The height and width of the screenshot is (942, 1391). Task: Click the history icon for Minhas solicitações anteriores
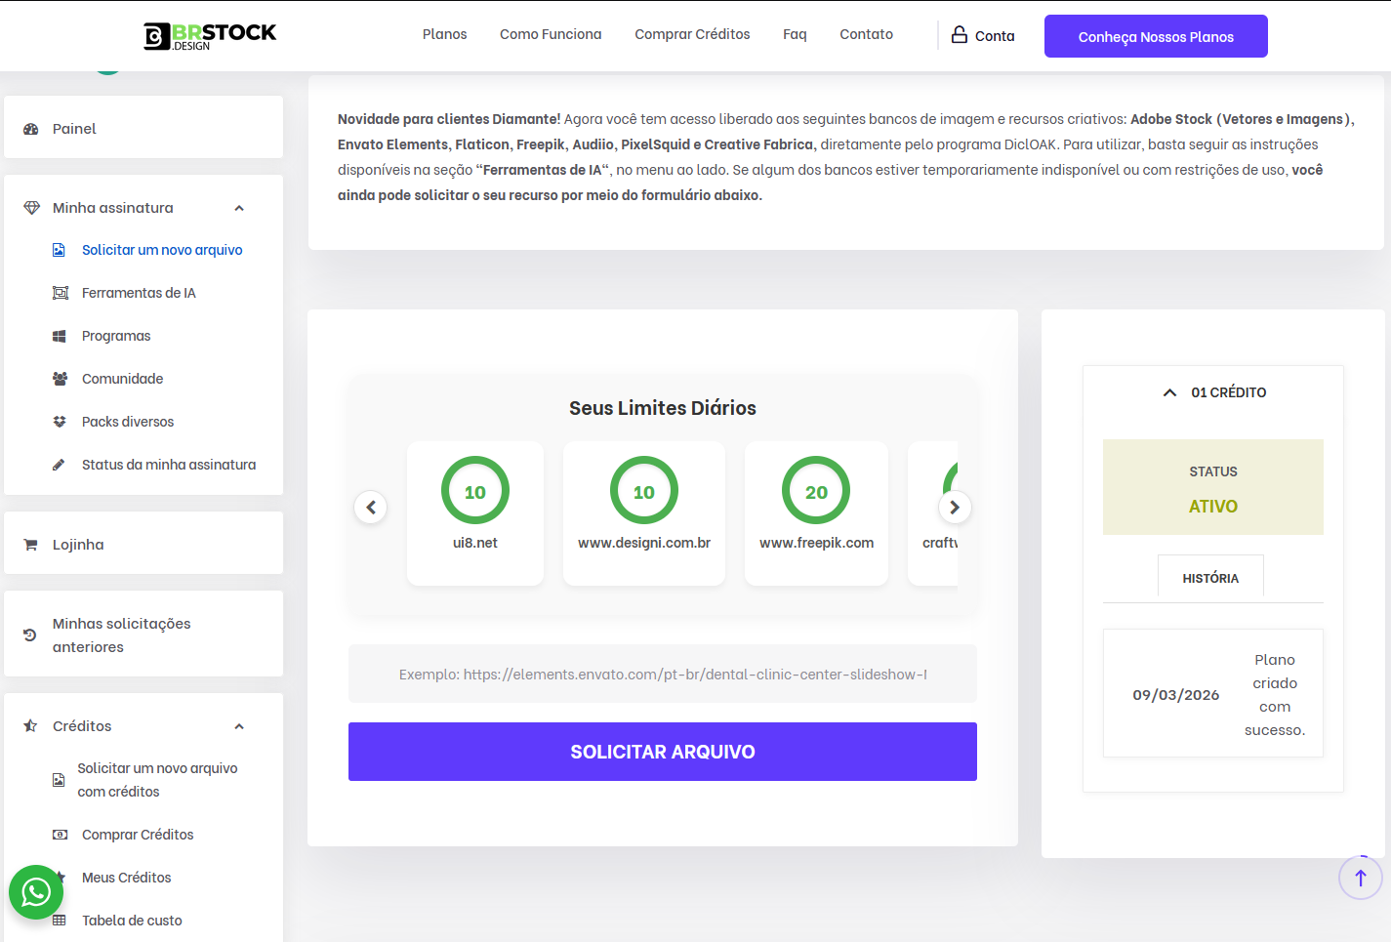pos(30,635)
